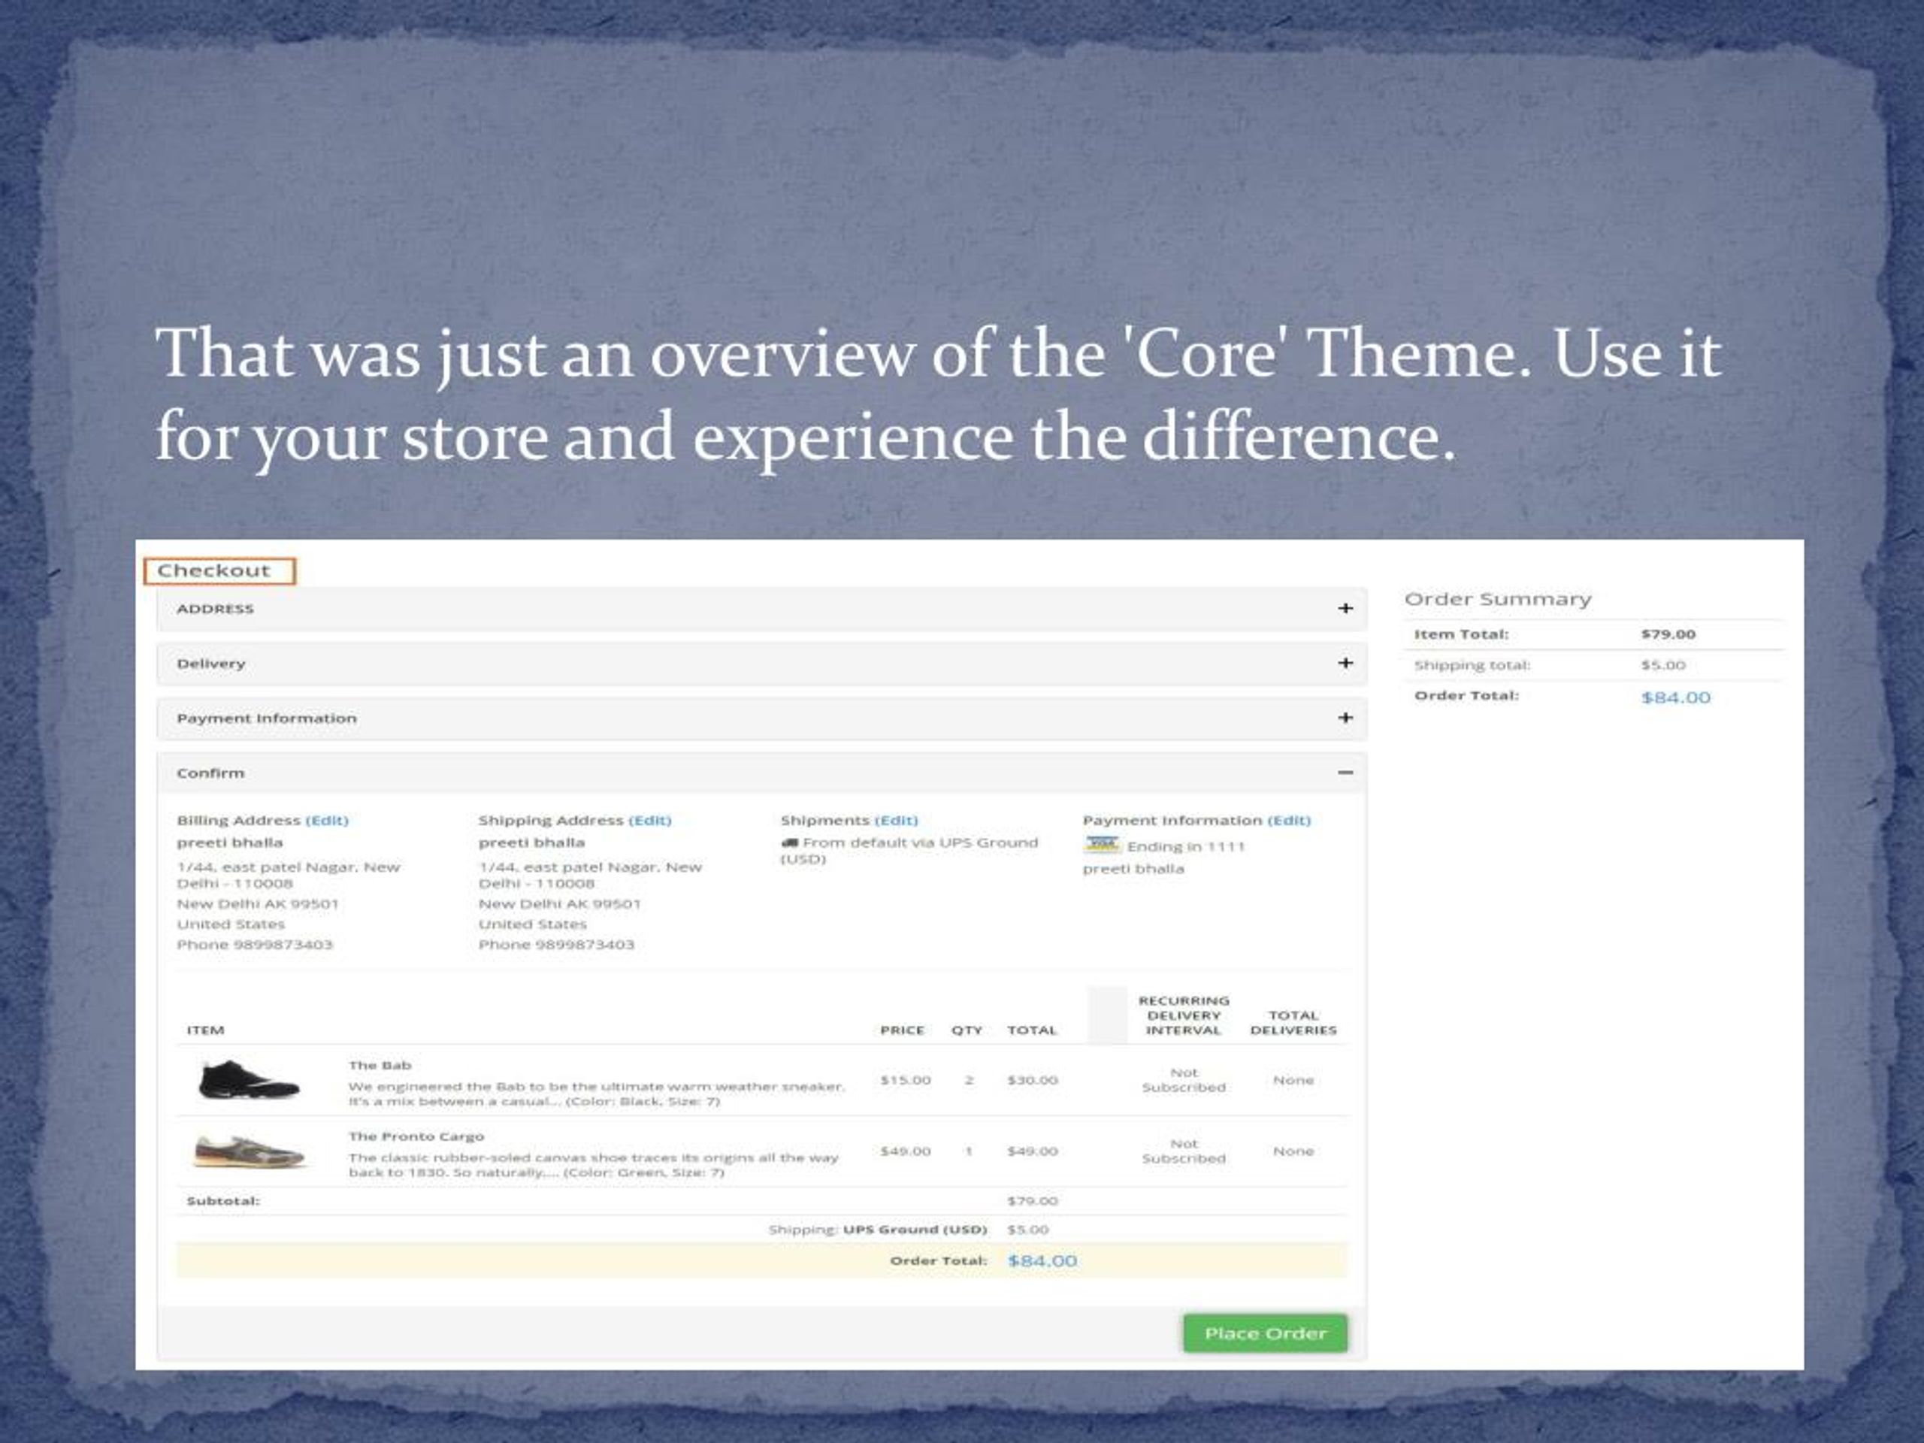The width and height of the screenshot is (1924, 1443).
Task: Click the Order Summary heading
Action: [x=1498, y=599]
